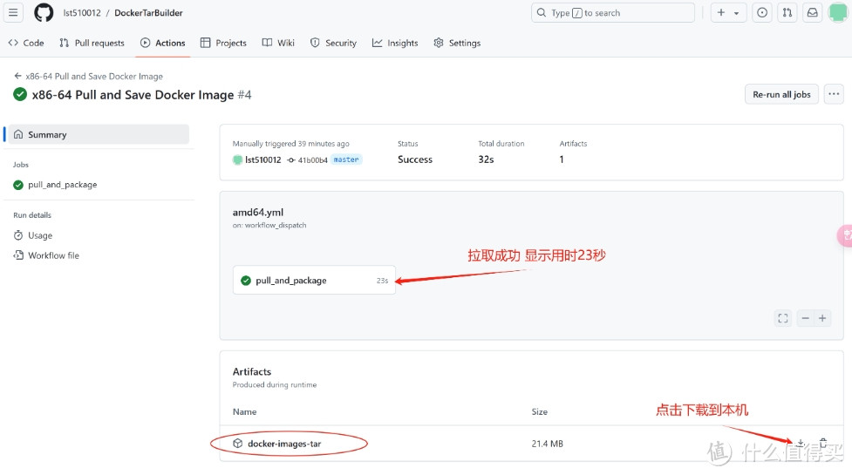Switch to the Wiki tab
852x475 pixels.
[278, 43]
